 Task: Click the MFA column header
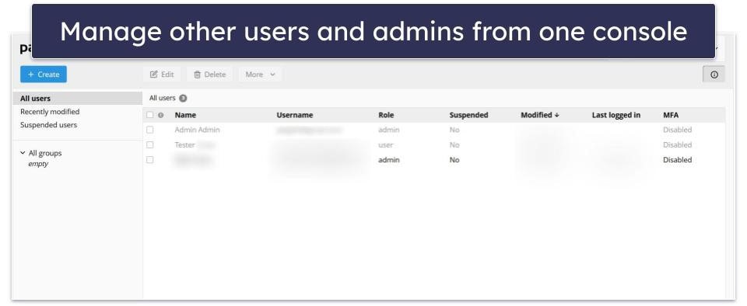pos(670,115)
